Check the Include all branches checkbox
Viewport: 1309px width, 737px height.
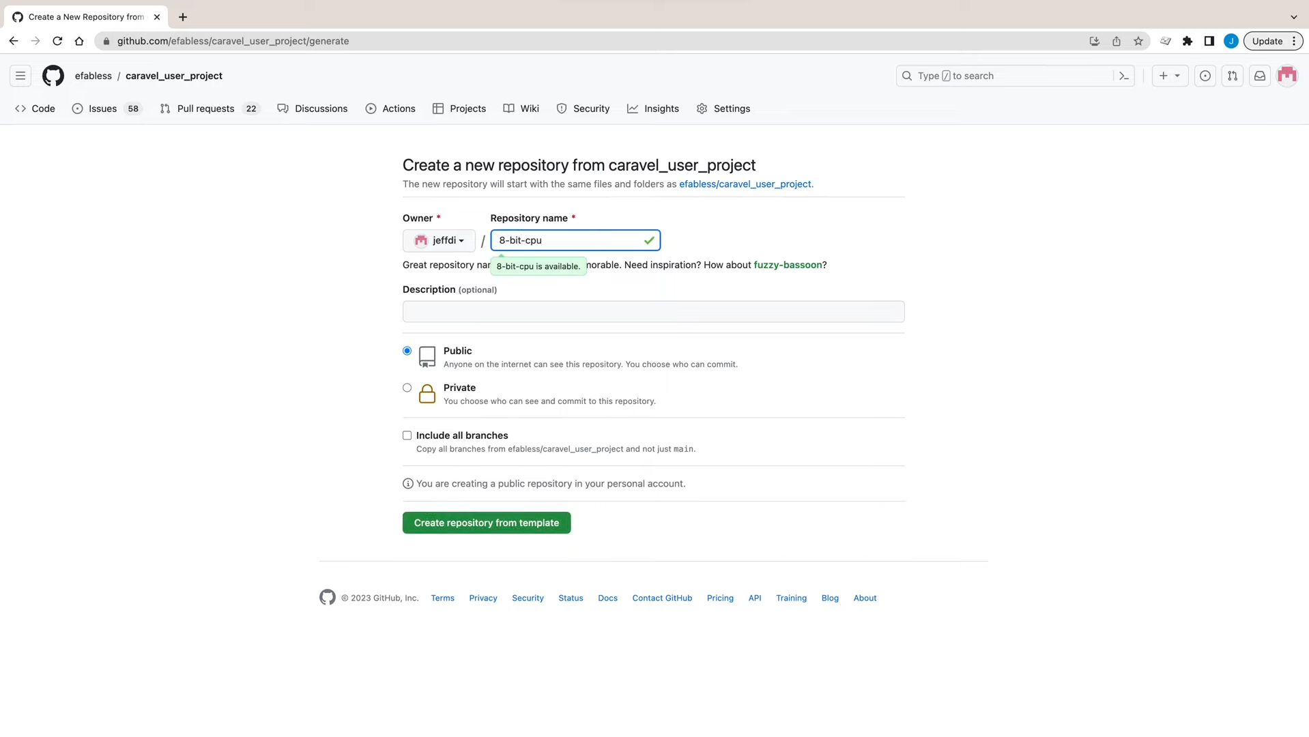[x=407, y=435]
